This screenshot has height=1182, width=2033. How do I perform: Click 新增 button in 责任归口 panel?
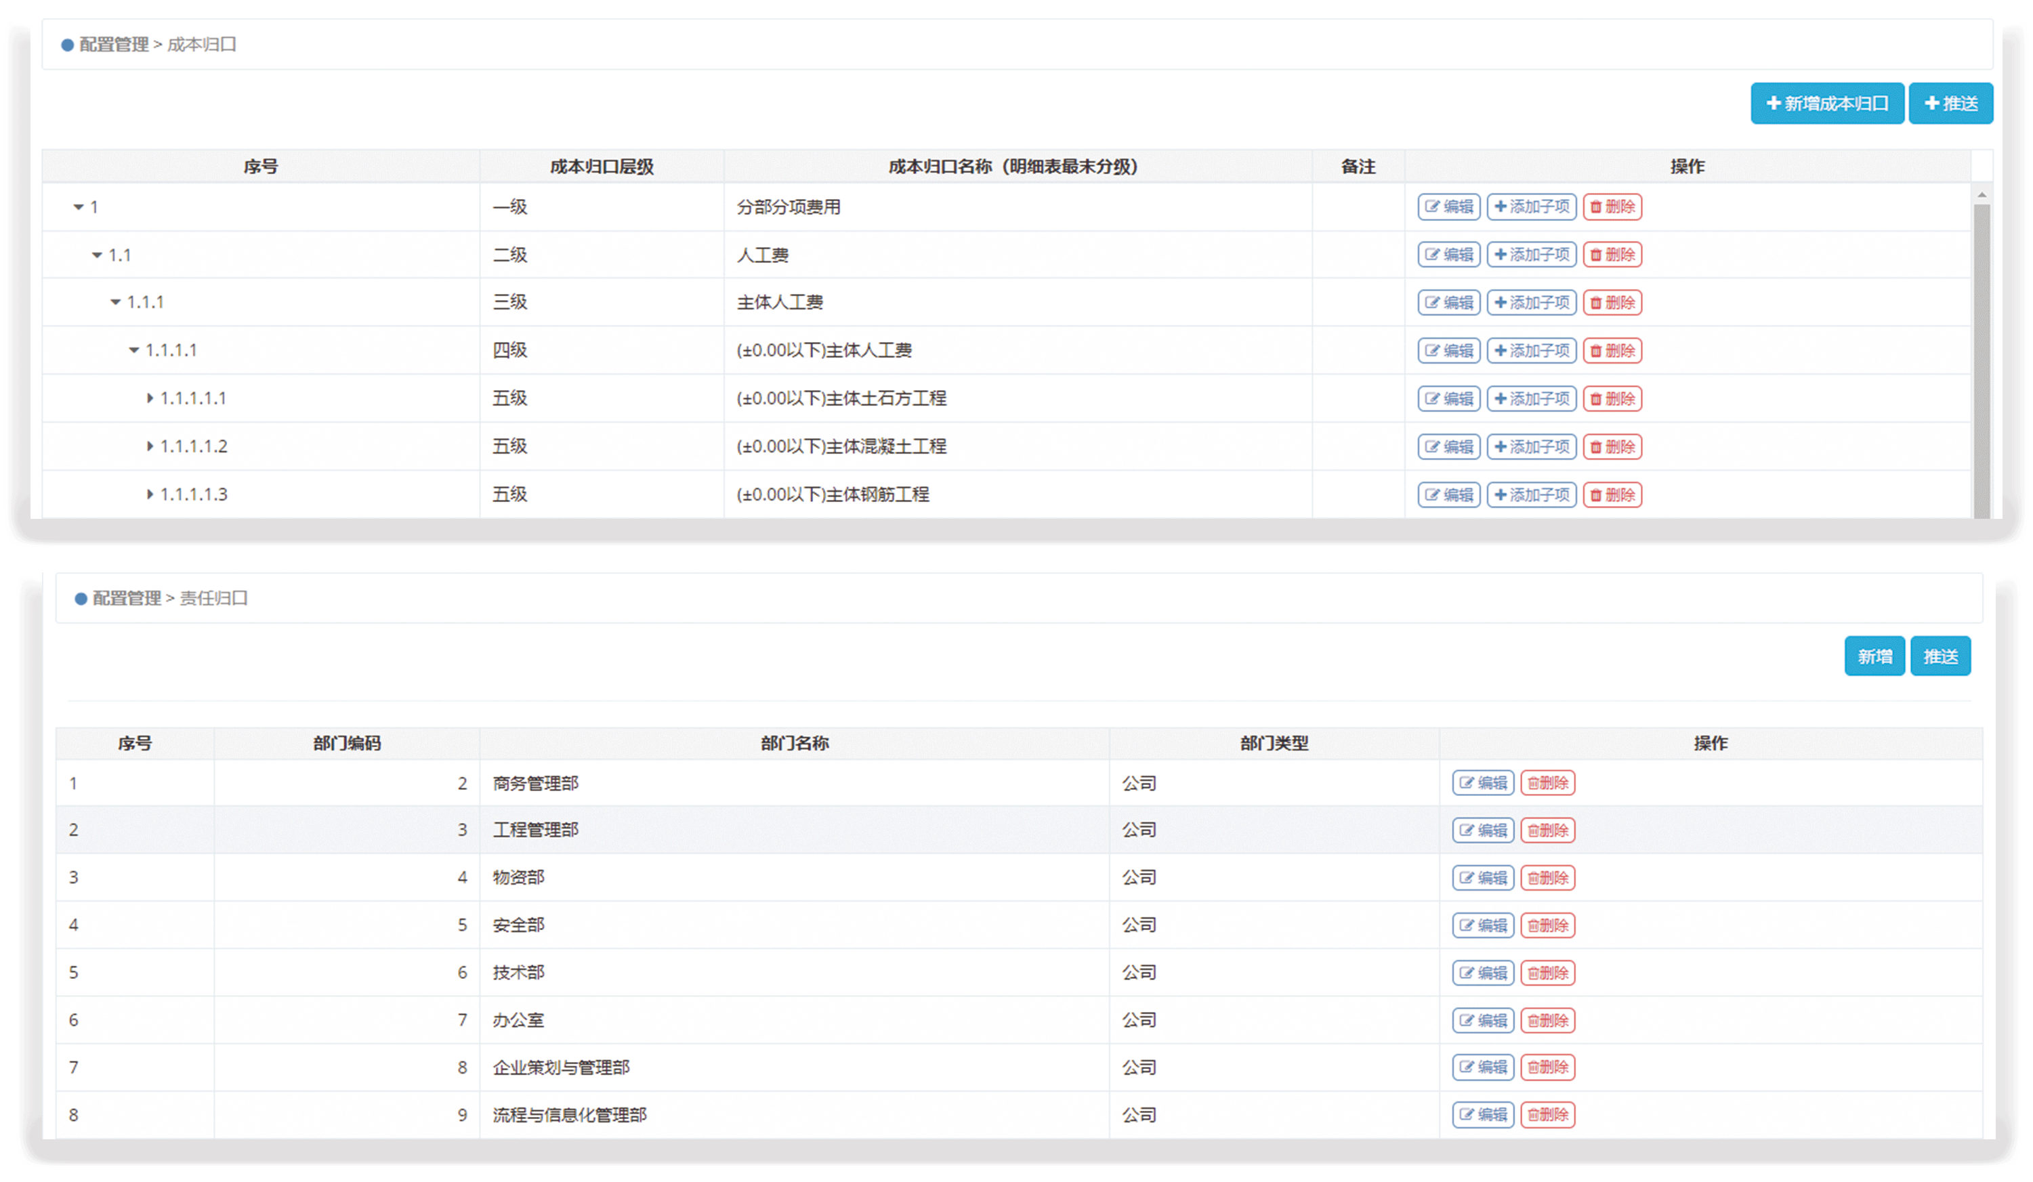[x=1874, y=656]
